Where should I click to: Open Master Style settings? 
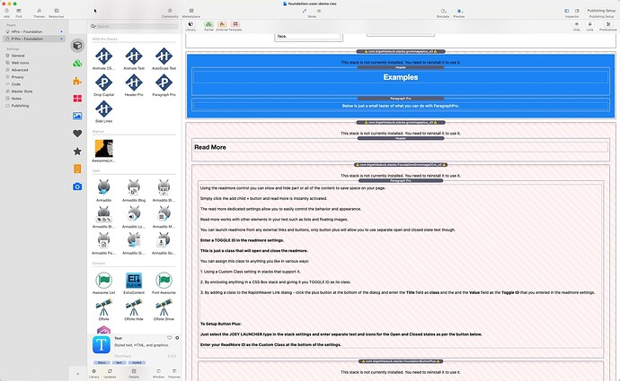[22, 91]
